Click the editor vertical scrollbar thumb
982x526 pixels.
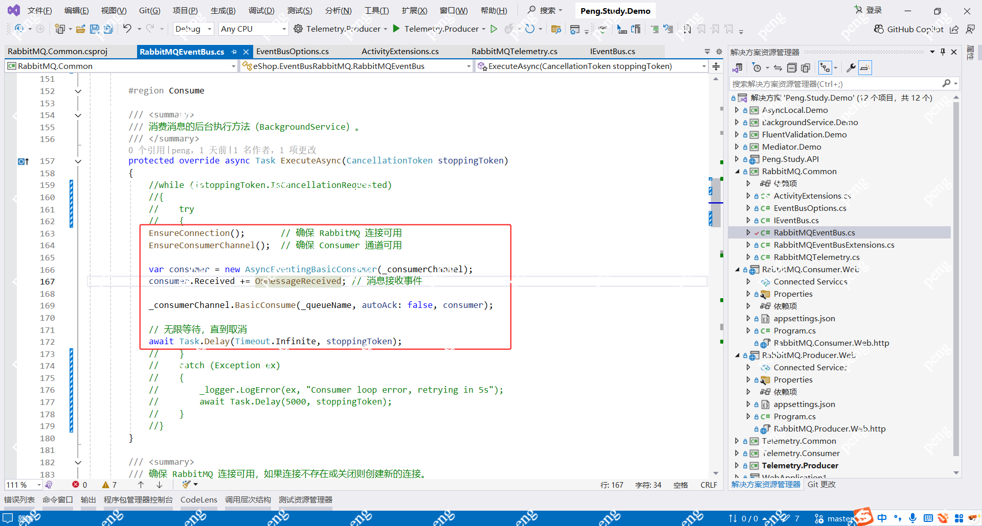[716, 202]
